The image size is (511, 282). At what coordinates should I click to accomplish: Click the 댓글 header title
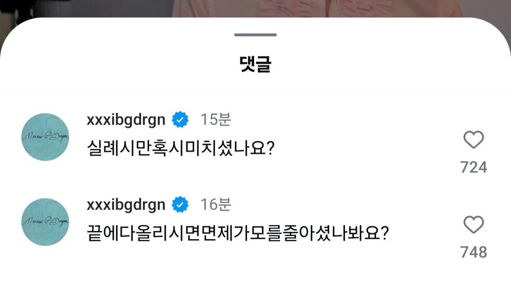[x=255, y=64]
